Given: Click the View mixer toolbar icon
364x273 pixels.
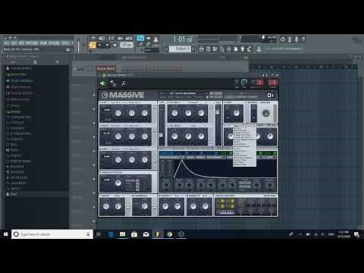Looking at the screenshot, I should point(228,49).
